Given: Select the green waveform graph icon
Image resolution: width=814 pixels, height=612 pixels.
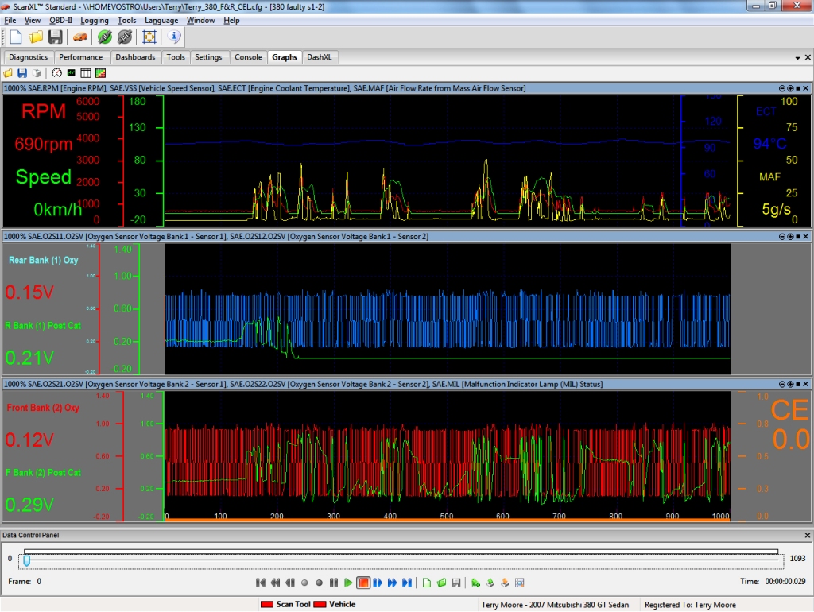Looking at the screenshot, I should (x=71, y=72).
